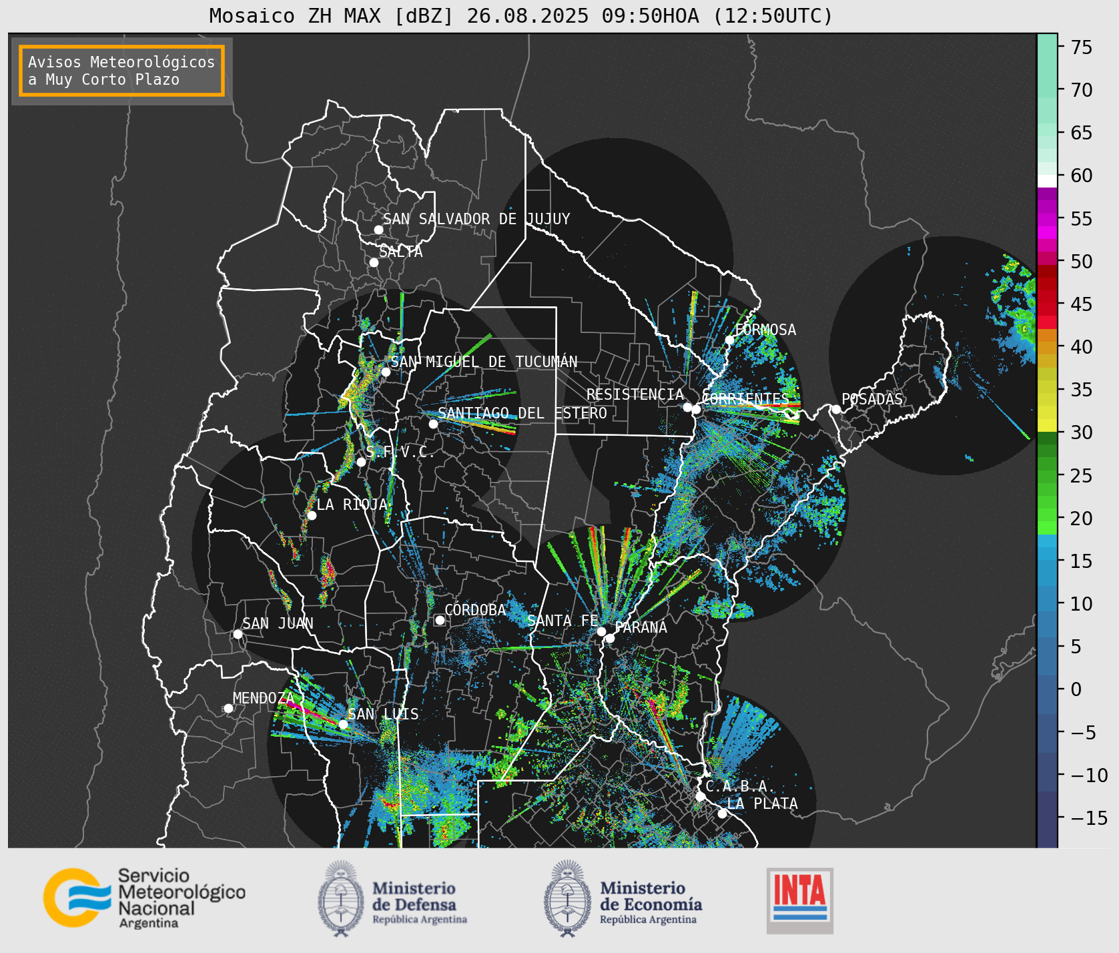Viewport: 1119px width, 953px height.
Task: Click the San Miguel de Tucumán marker
Action: coord(386,372)
